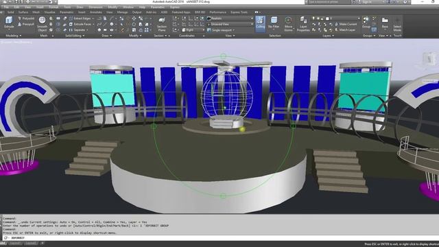Open Layer Properties manager
439x247 pixels.
pos(303,24)
